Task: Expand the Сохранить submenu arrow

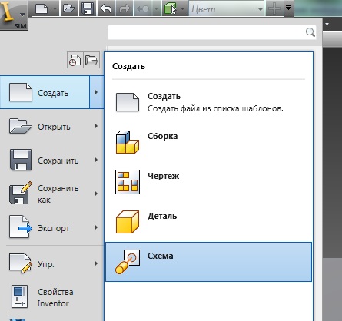Action: pos(96,160)
